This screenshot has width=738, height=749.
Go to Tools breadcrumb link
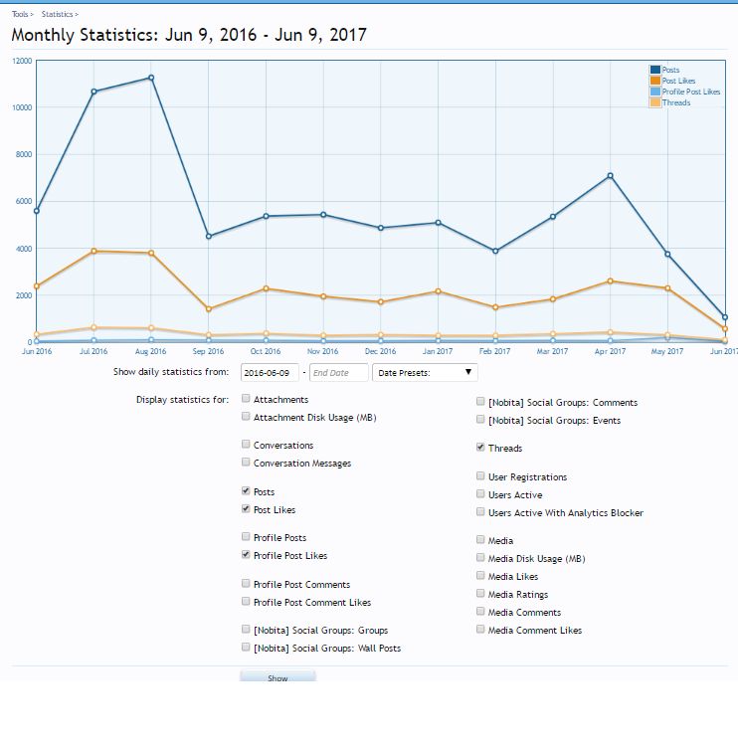tap(20, 15)
